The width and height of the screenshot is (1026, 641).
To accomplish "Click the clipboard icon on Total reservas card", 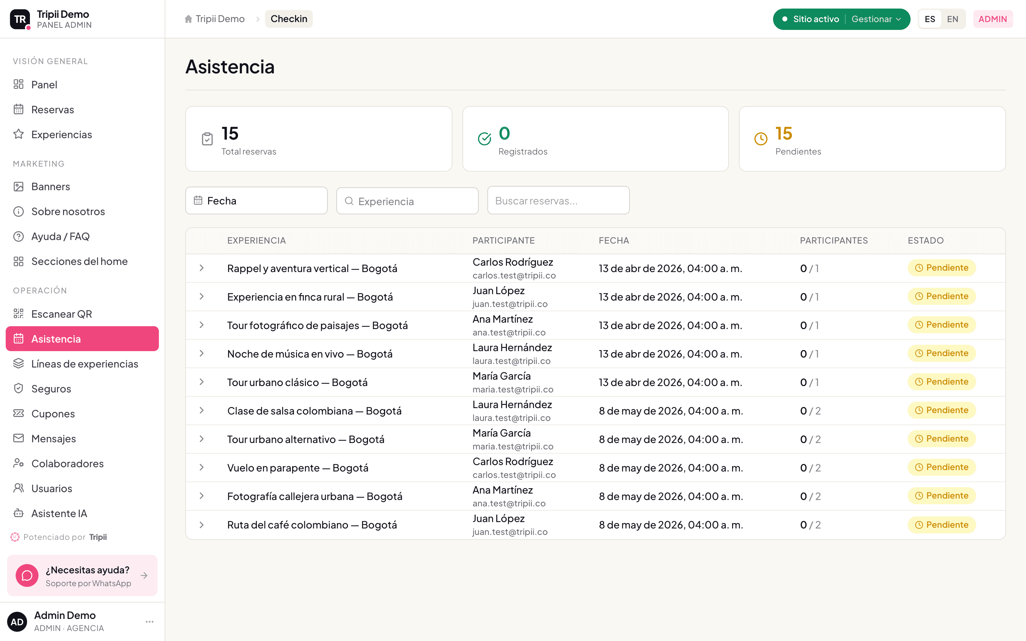I will [207, 139].
